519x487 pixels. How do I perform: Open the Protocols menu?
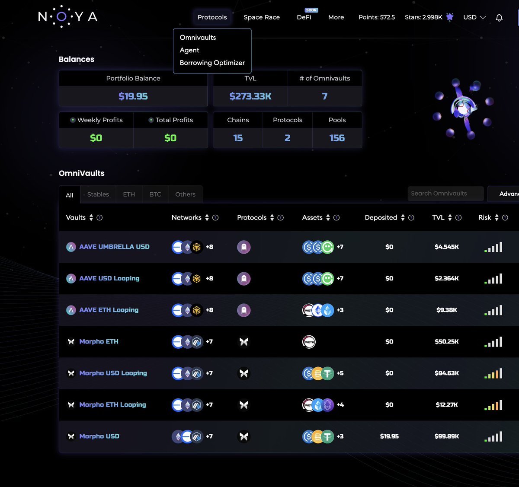point(212,17)
